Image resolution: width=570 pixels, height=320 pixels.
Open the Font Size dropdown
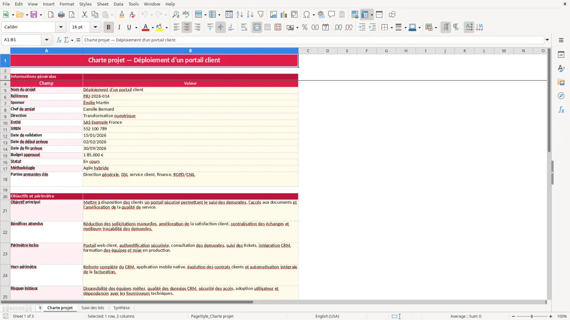pyautogui.click(x=95, y=27)
